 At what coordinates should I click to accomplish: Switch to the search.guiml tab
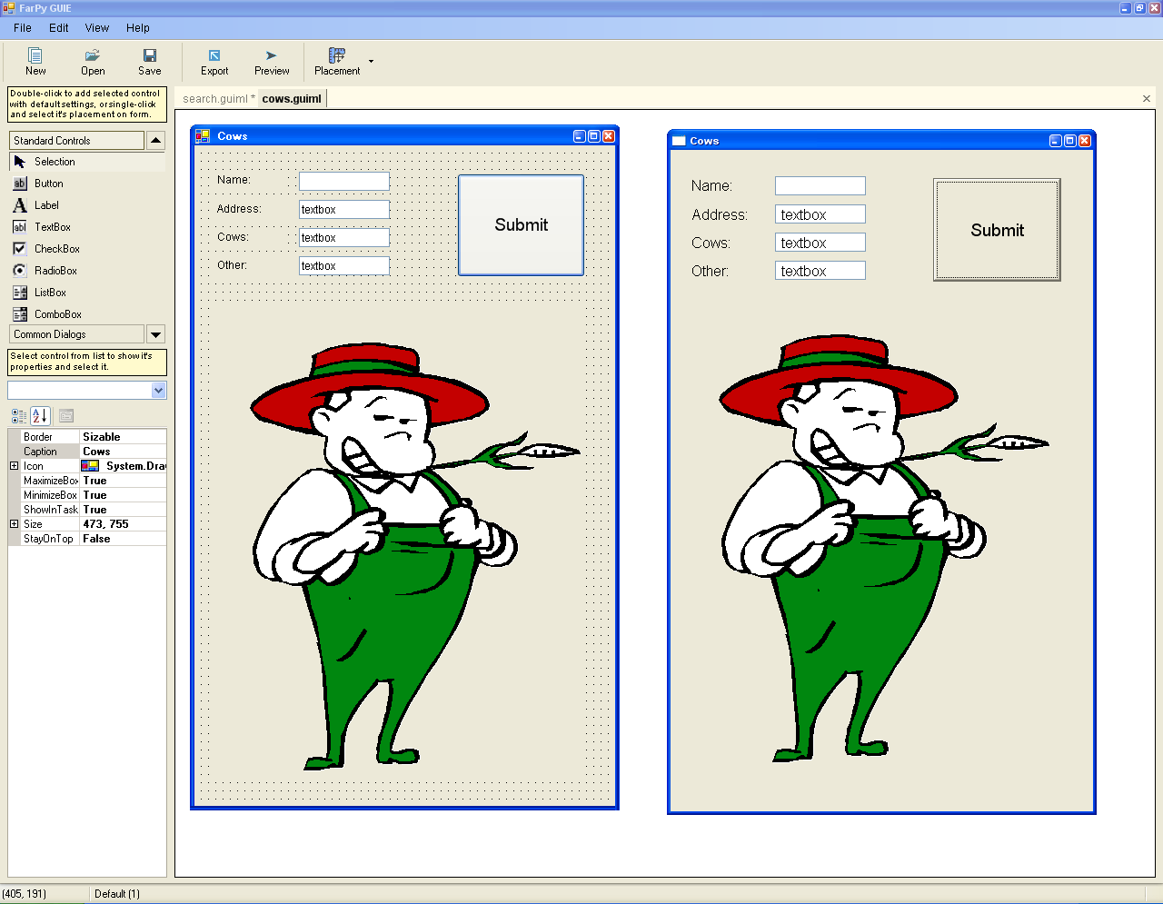click(215, 99)
